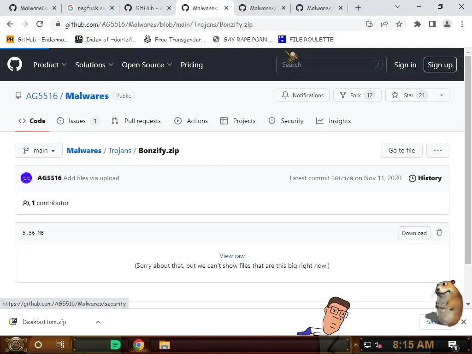Click commit hash 301c1c0
472x354 pixels.
342,178
